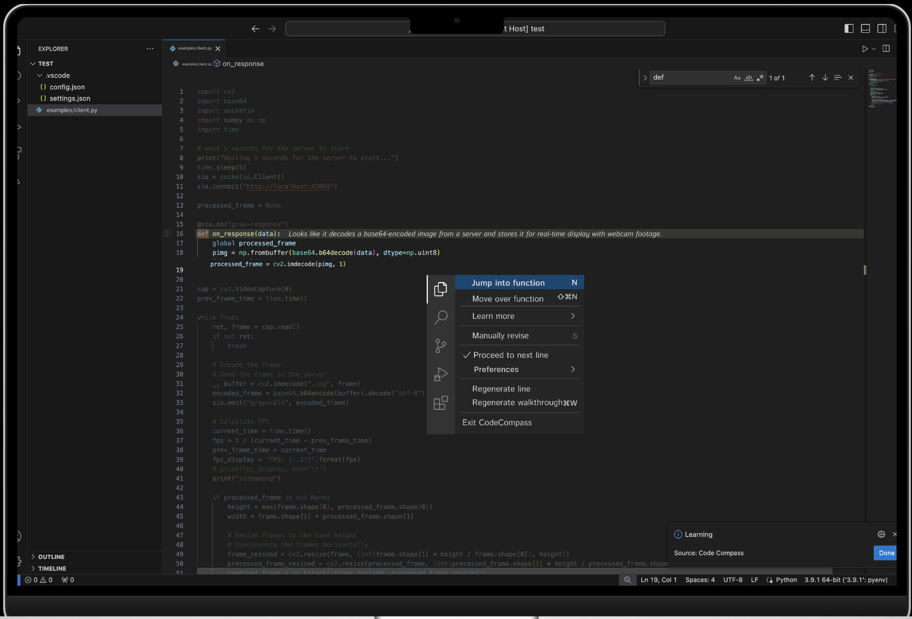Collapse the .vscode folder
Viewport: 912px width, 619px height.
(57, 76)
